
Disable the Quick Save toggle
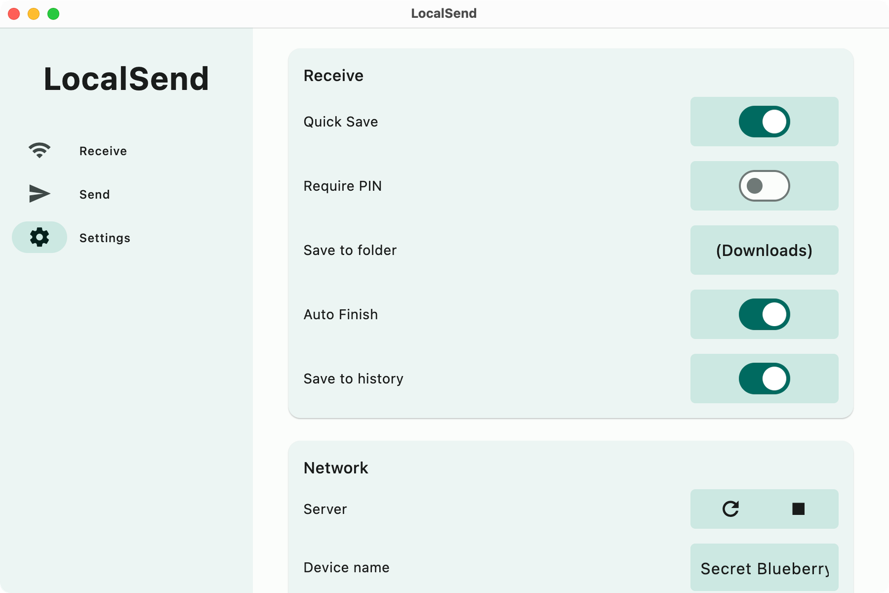[x=764, y=121]
